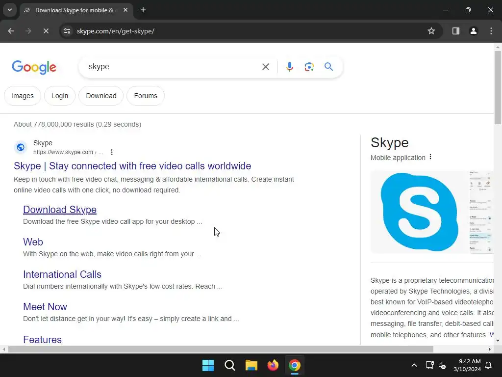The image size is (502, 377).
Task: Click the scroll-right arrow on horizontal scrollbar
Action: point(490,349)
